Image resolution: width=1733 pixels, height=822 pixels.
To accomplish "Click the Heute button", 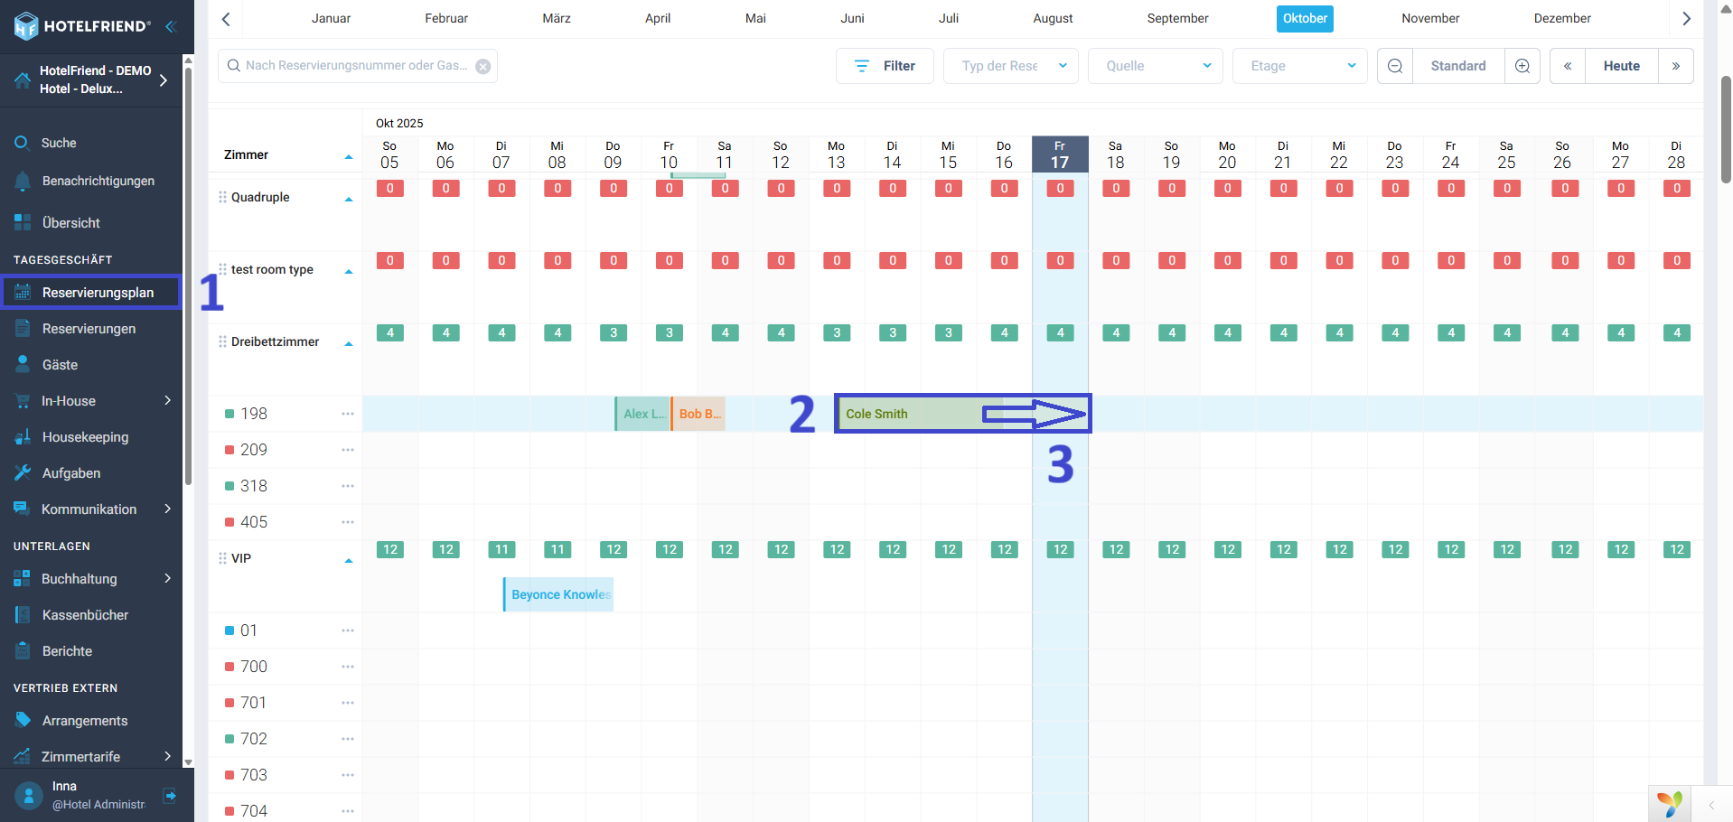I will coord(1621,66).
